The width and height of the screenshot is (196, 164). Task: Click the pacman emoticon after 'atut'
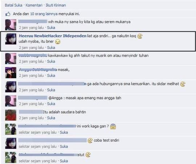[x=88, y=155]
